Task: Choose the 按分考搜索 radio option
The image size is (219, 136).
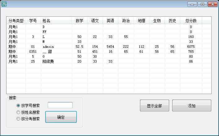Action: [18, 119]
